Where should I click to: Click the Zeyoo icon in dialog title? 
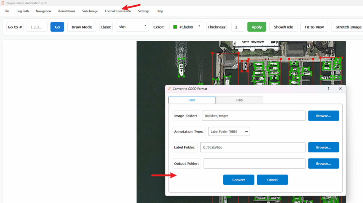pyautogui.click(x=169, y=89)
